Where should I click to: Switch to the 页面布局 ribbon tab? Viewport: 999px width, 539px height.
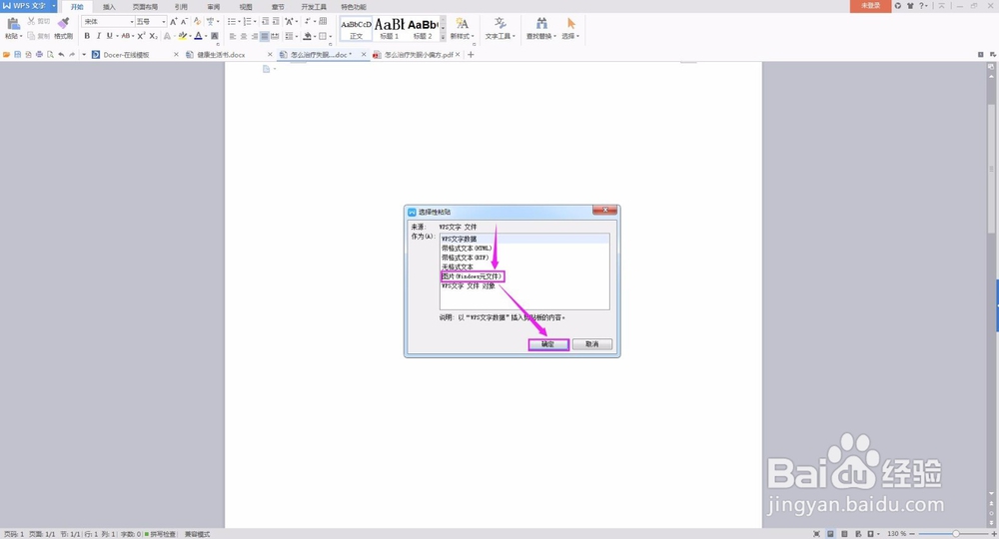145,7
